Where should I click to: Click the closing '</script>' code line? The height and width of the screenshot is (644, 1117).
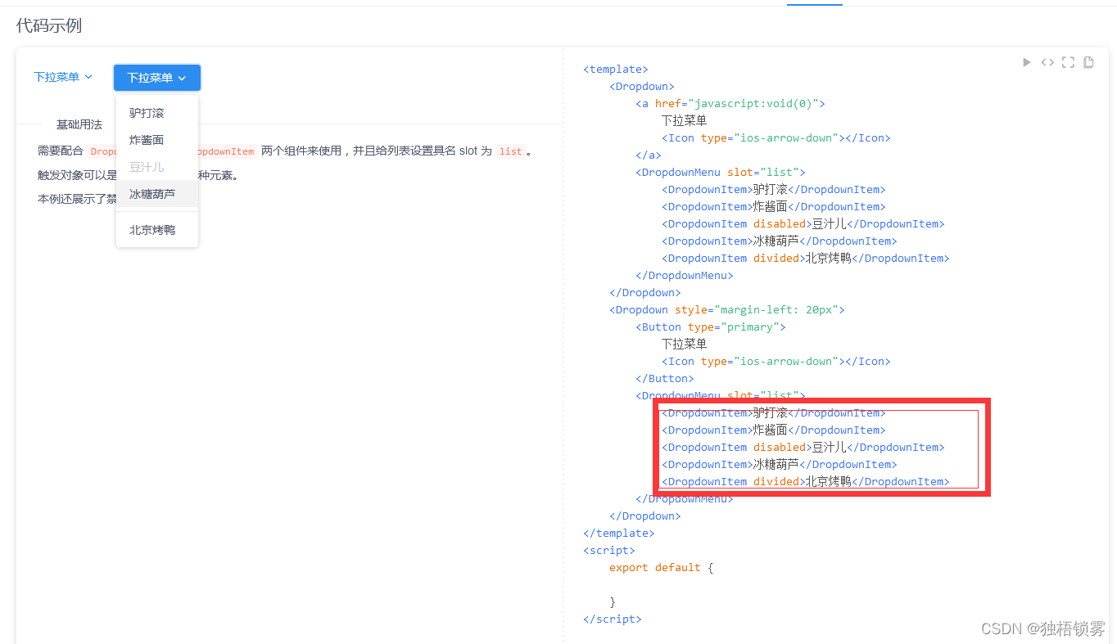pos(613,619)
